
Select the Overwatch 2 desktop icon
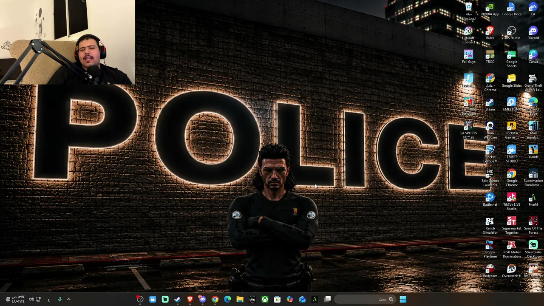pyautogui.click(x=512, y=273)
